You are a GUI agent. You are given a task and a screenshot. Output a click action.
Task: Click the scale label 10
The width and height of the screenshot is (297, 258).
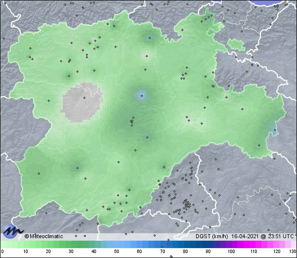(26, 252)
